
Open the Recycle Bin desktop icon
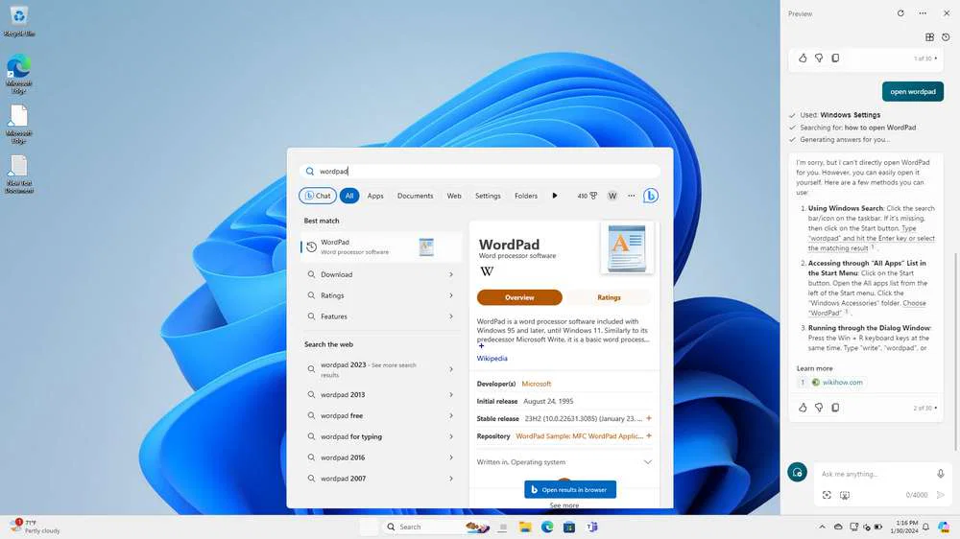pos(19,21)
